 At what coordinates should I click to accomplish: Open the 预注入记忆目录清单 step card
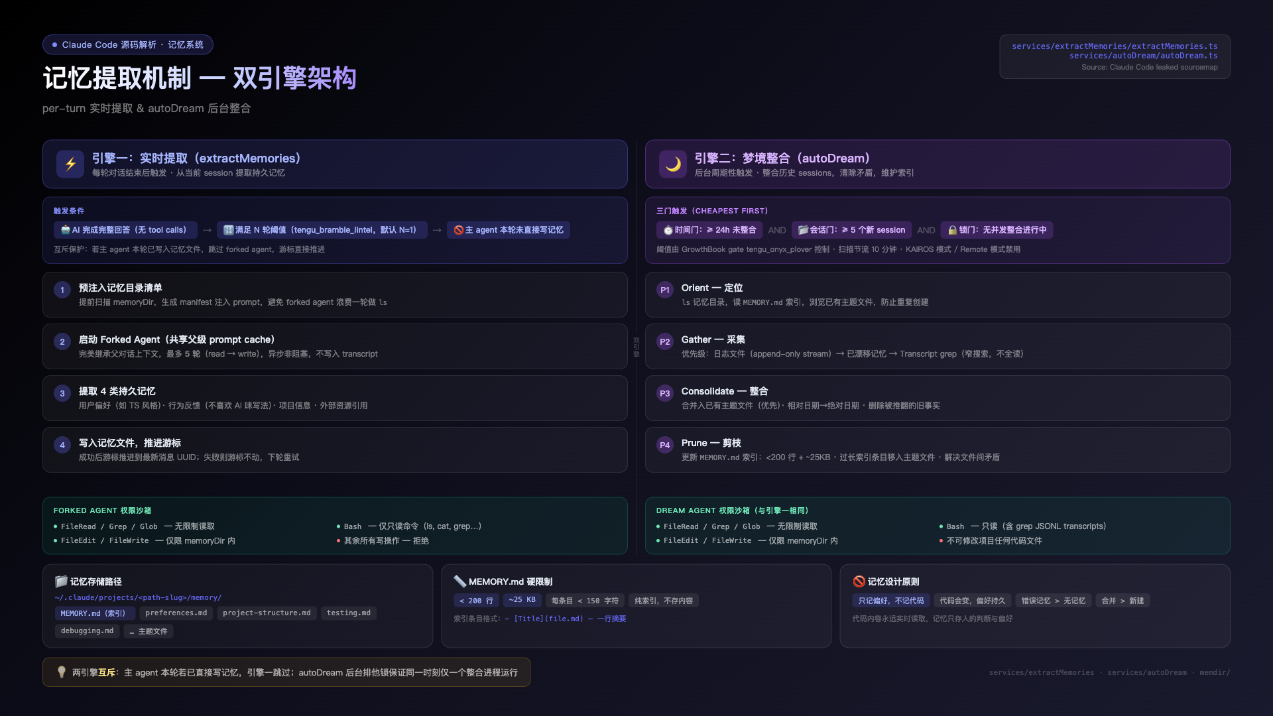pyautogui.click(x=335, y=294)
